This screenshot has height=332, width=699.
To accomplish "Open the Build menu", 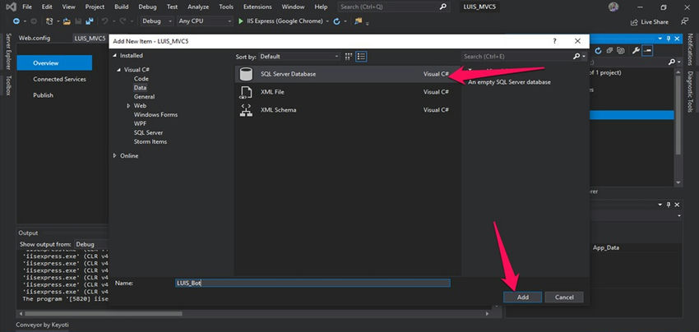I will (121, 7).
